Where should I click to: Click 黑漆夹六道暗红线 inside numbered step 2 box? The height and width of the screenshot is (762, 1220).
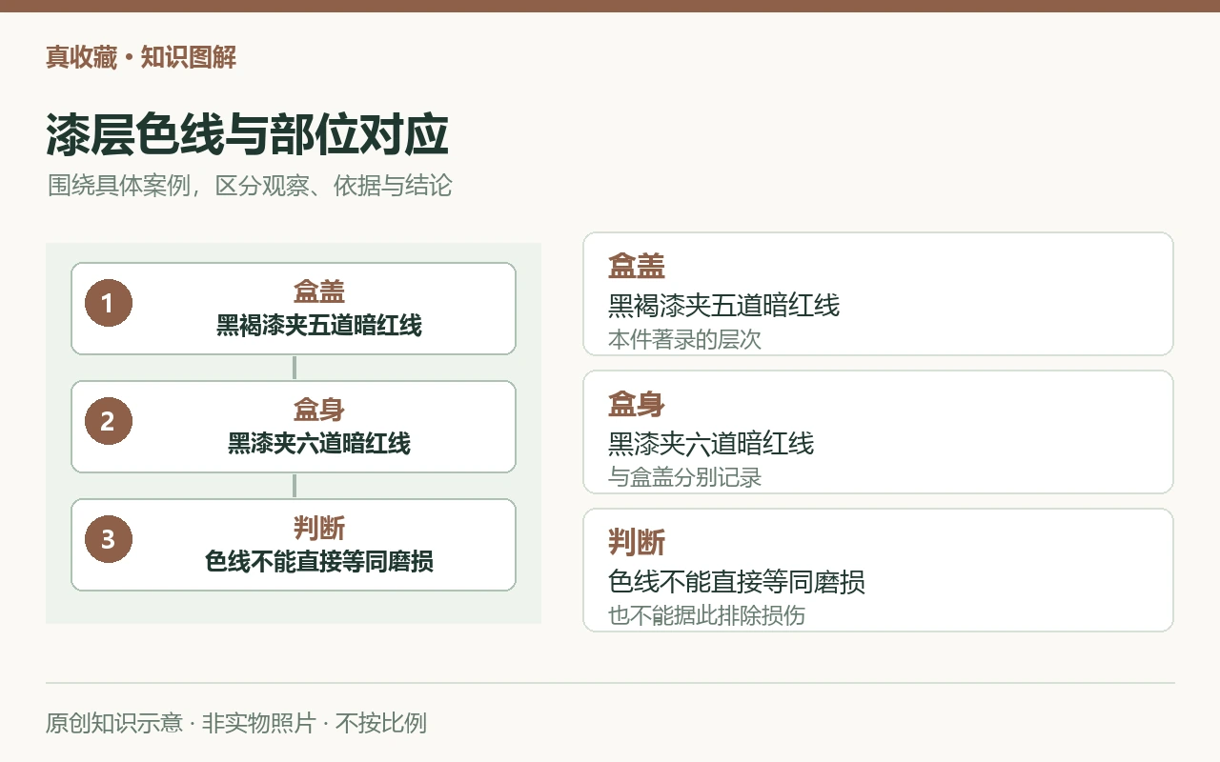(319, 444)
